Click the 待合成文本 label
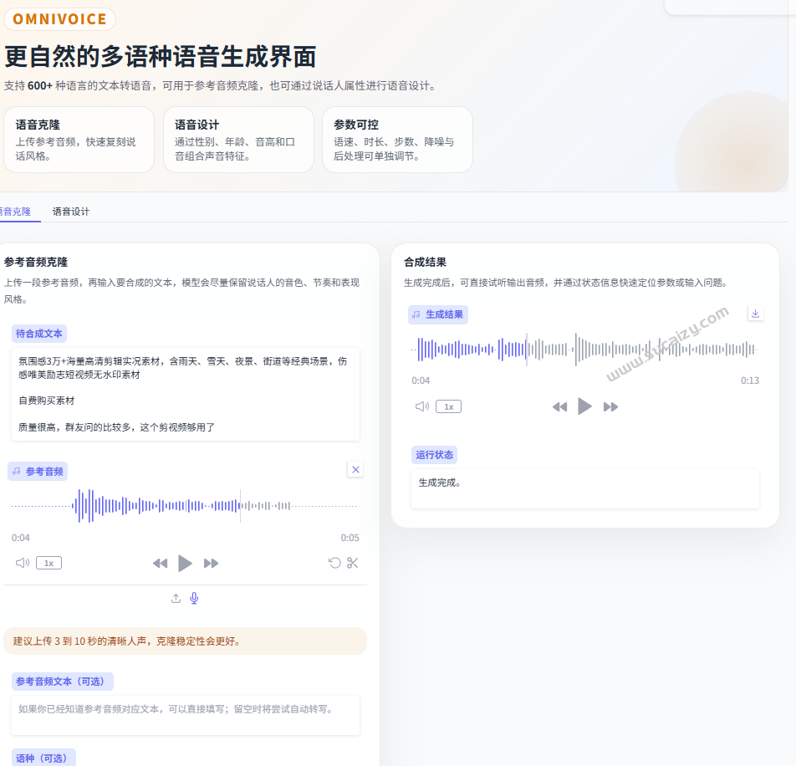The width and height of the screenshot is (796, 766). pos(39,334)
